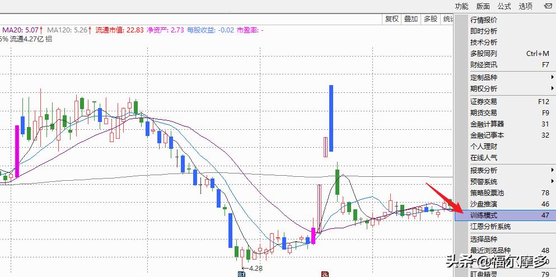Viewport: 556px width, 277px height.
Task: Click the 流通市值: 22.83 value
Action: click(x=119, y=30)
